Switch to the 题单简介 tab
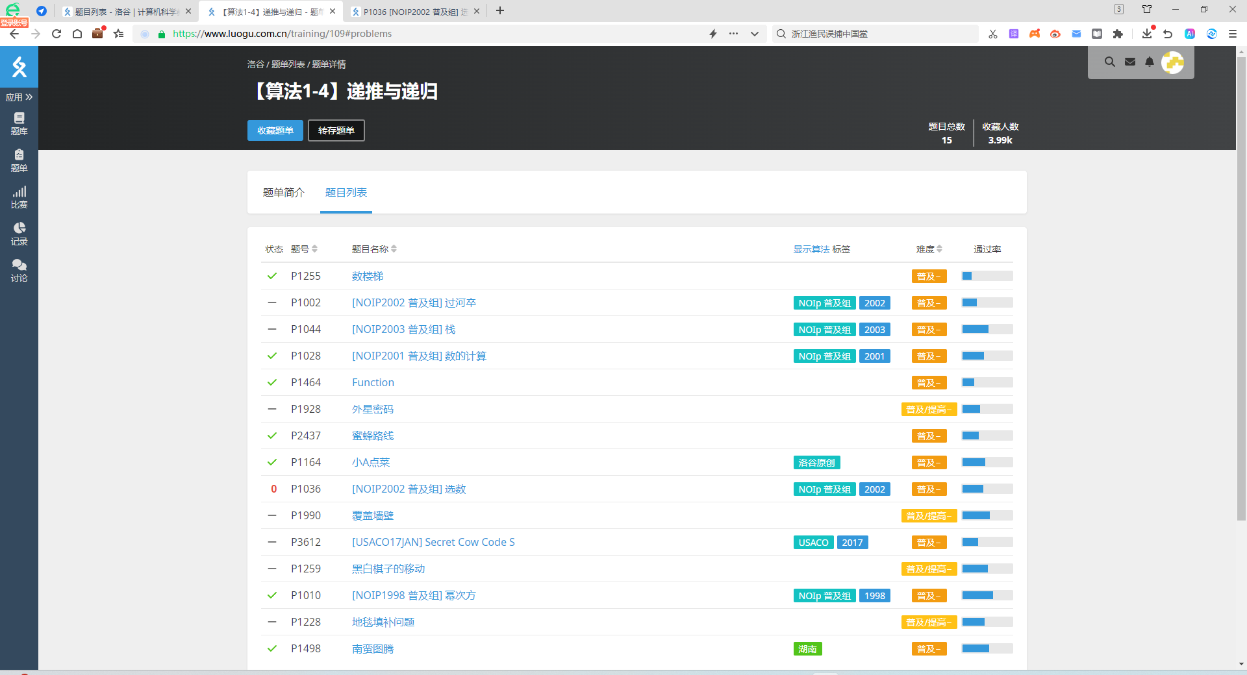This screenshot has width=1247, height=675. pos(283,193)
